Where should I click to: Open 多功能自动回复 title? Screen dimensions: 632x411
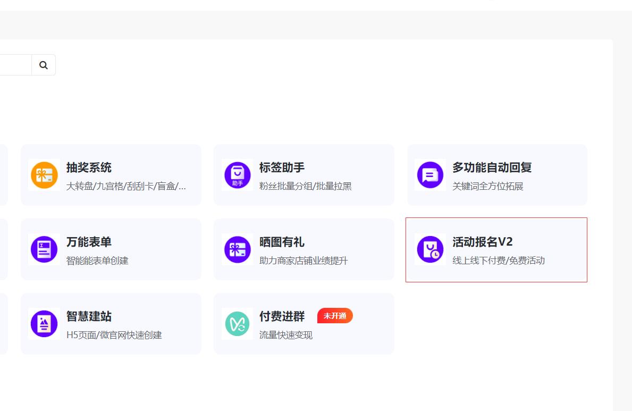click(x=492, y=167)
